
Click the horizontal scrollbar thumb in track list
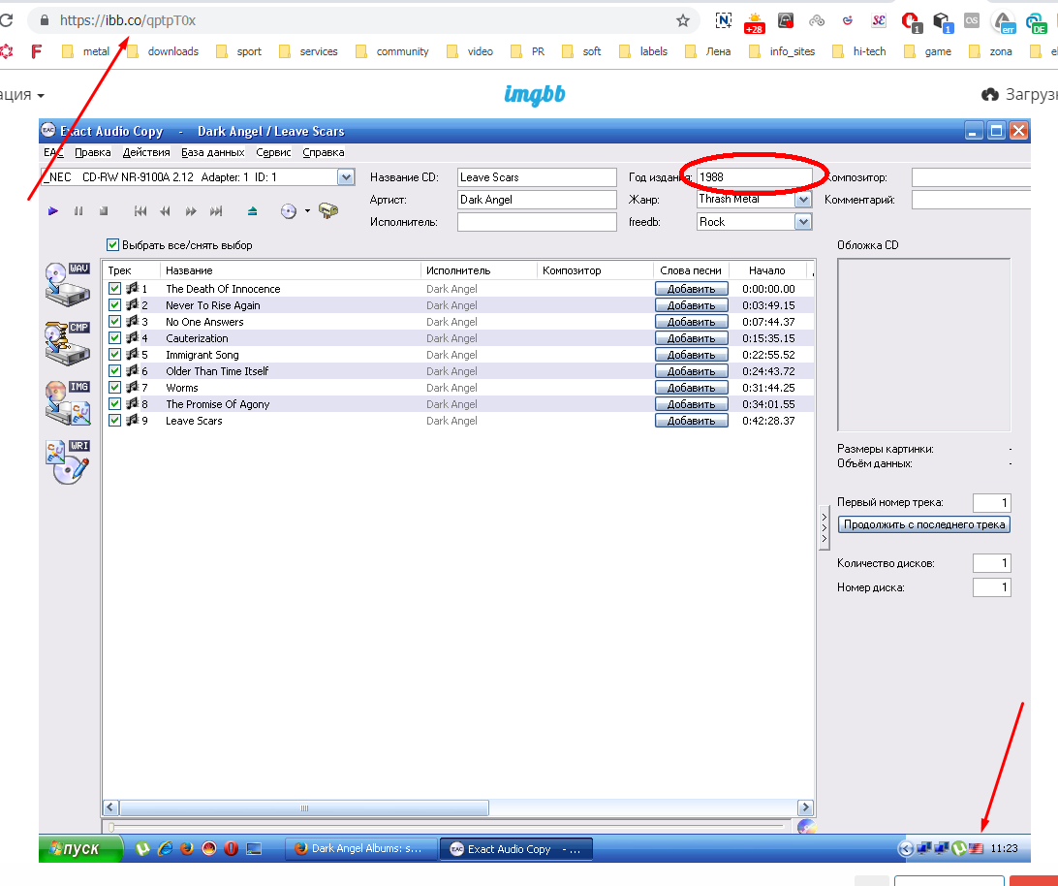[x=304, y=807]
